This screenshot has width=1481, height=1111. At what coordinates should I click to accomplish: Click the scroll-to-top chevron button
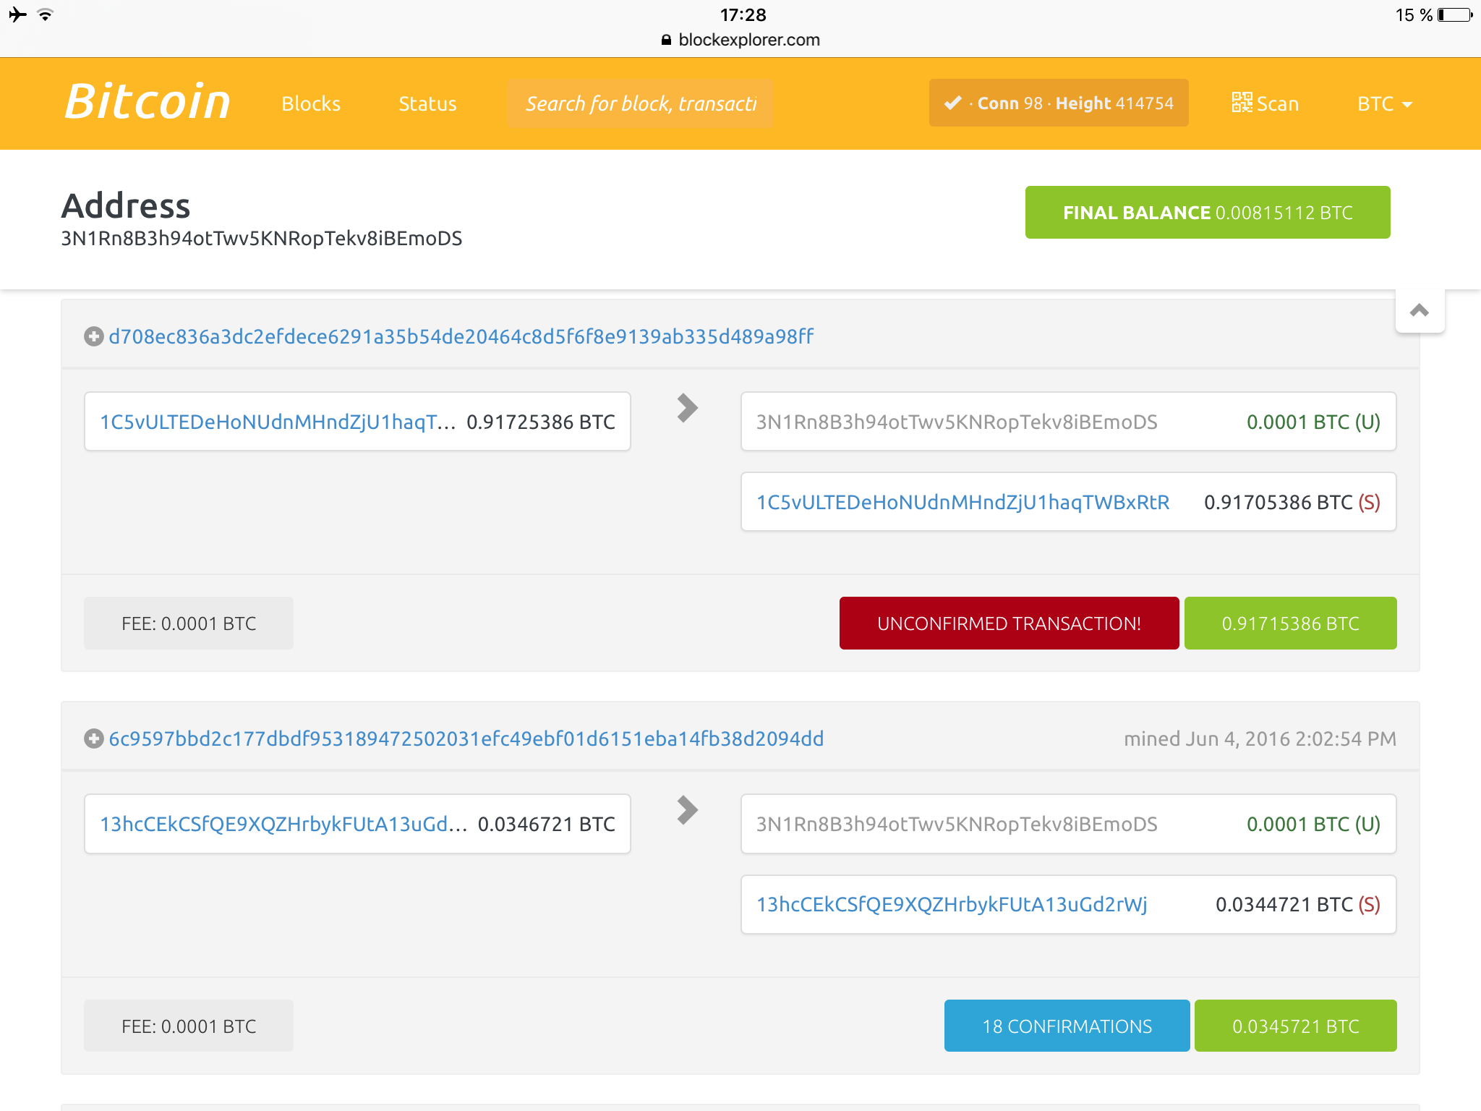click(1419, 311)
